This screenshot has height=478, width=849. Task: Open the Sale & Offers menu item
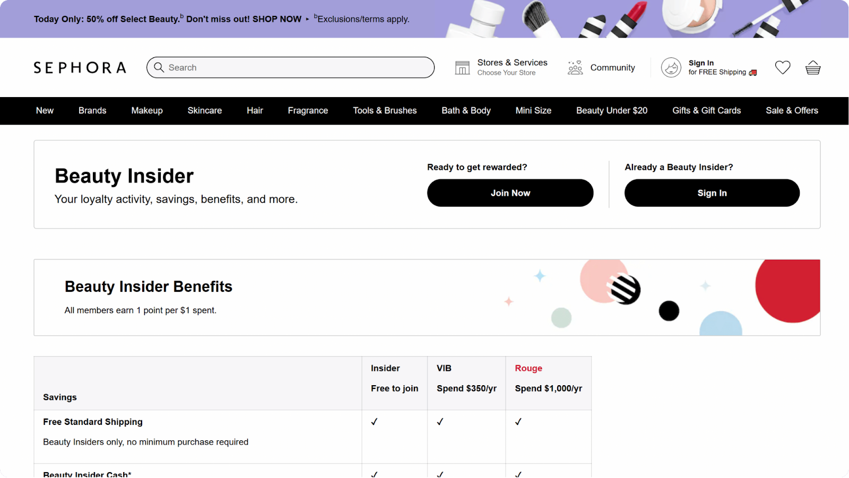tap(792, 110)
